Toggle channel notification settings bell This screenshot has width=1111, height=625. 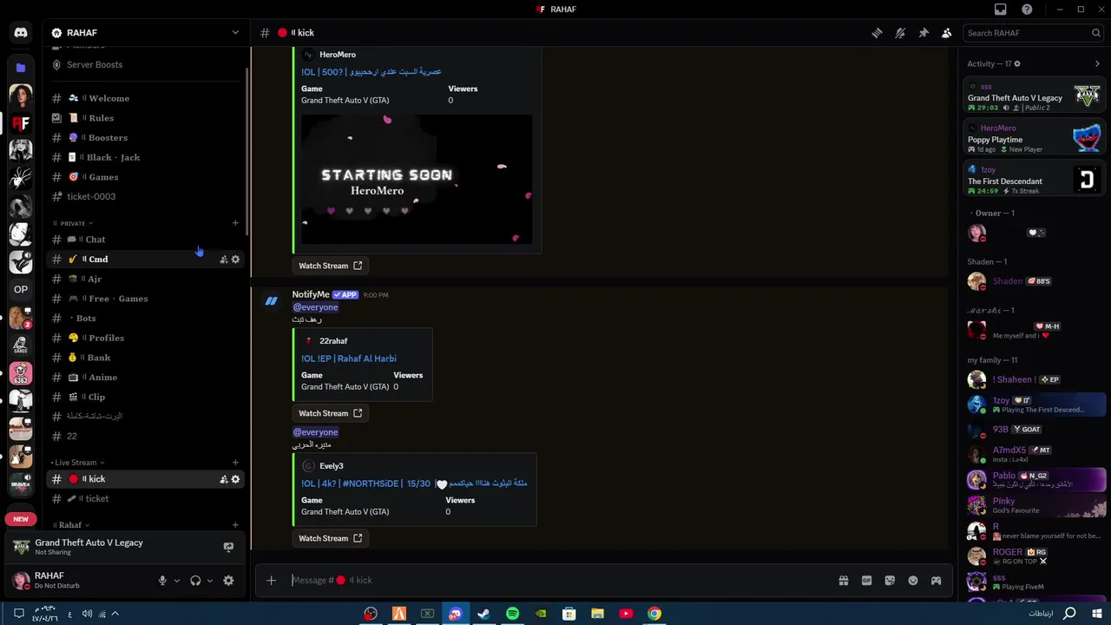click(x=900, y=33)
